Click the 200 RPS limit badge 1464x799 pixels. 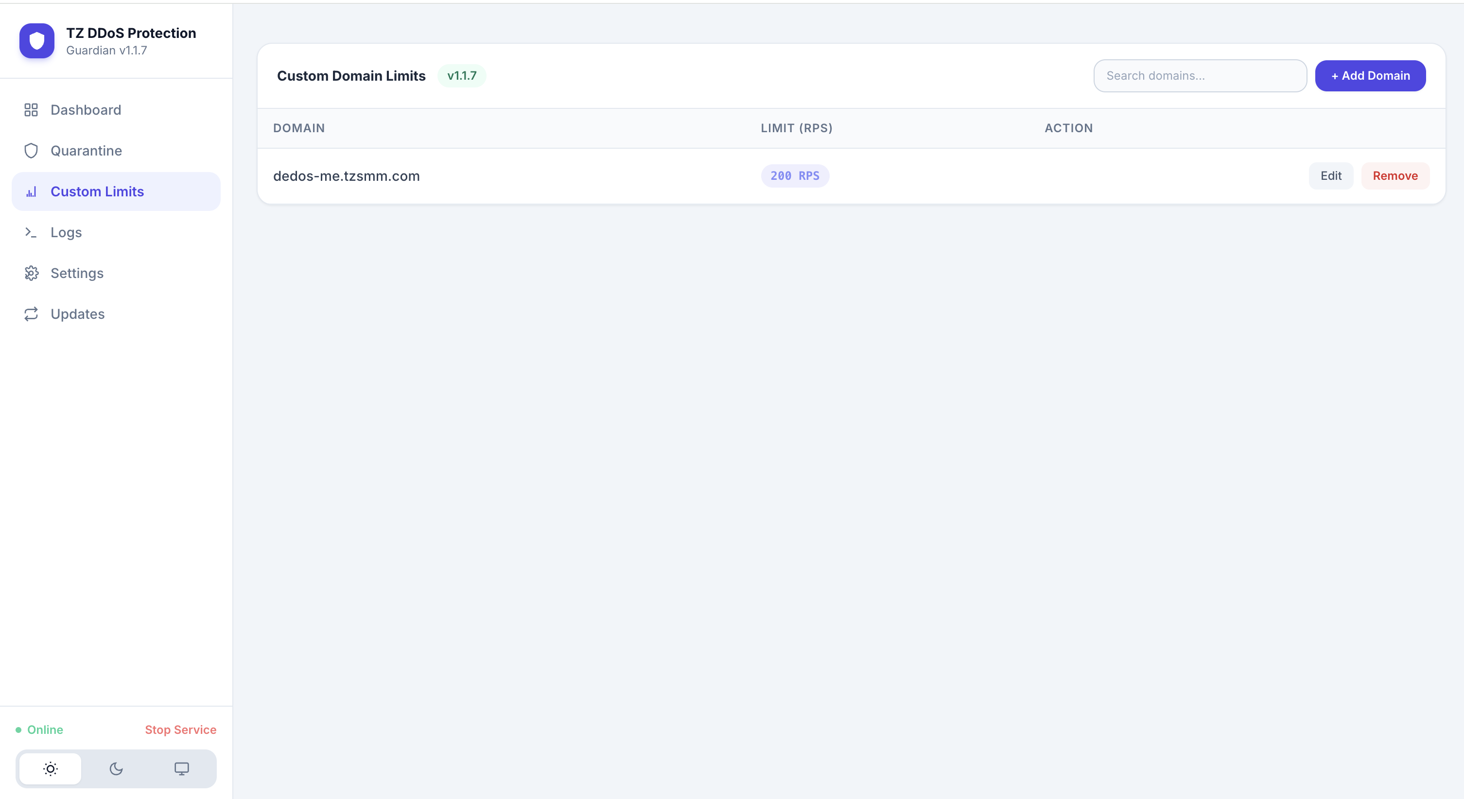[x=795, y=175]
